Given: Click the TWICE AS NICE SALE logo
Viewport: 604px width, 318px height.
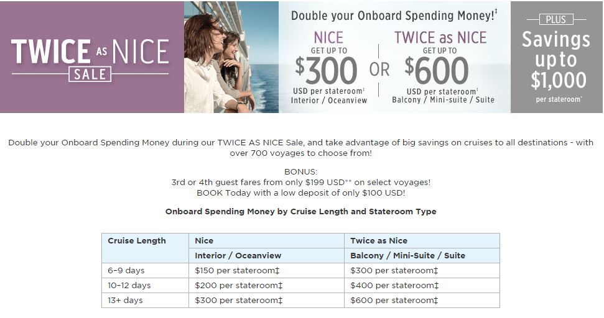Looking at the screenshot, I should (x=91, y=57).
